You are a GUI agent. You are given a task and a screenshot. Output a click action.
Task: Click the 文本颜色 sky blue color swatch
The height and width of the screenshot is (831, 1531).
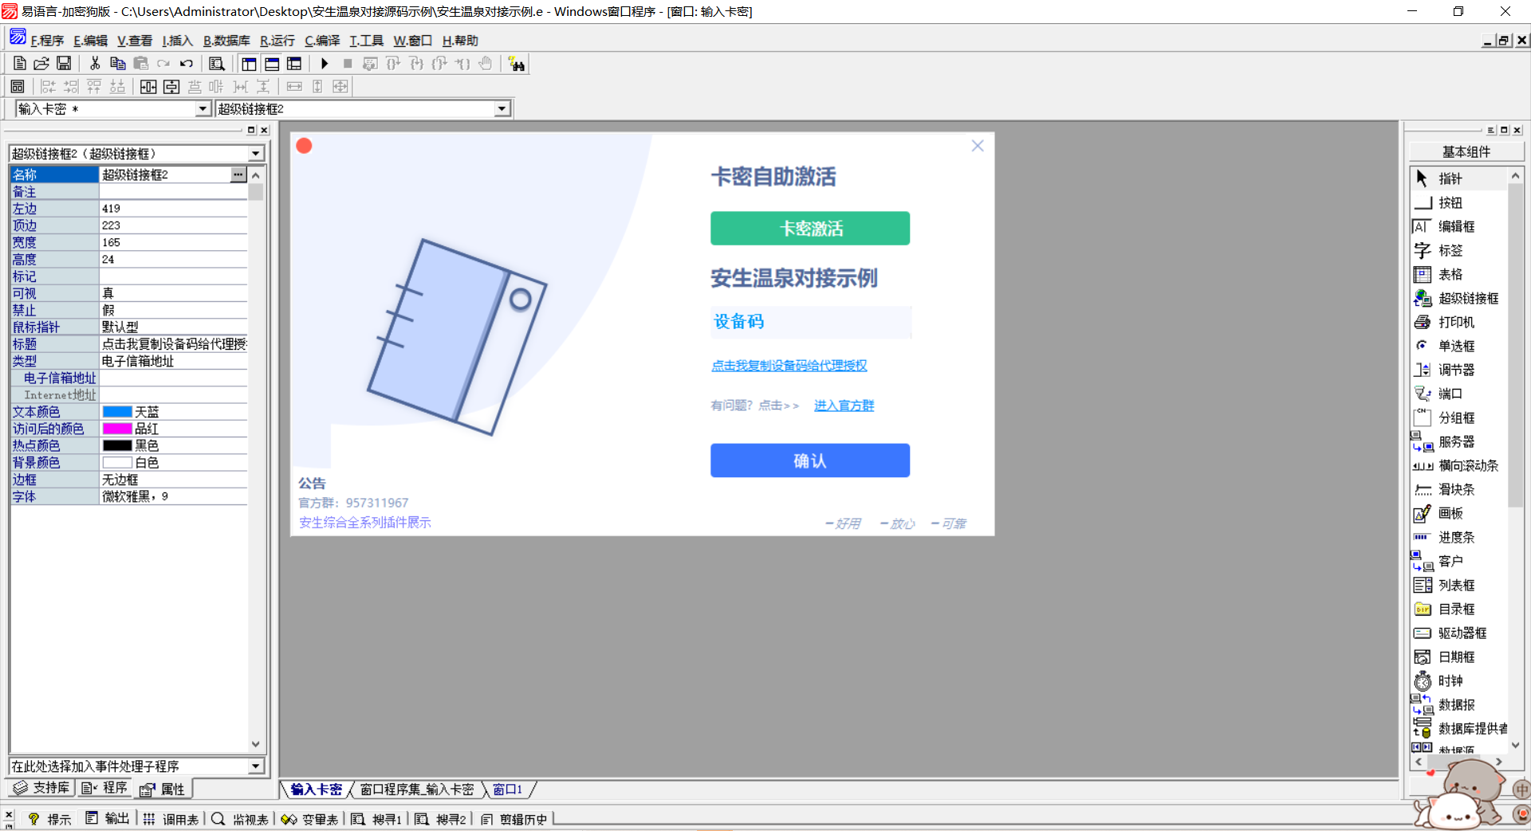click(x=116, y=412)
